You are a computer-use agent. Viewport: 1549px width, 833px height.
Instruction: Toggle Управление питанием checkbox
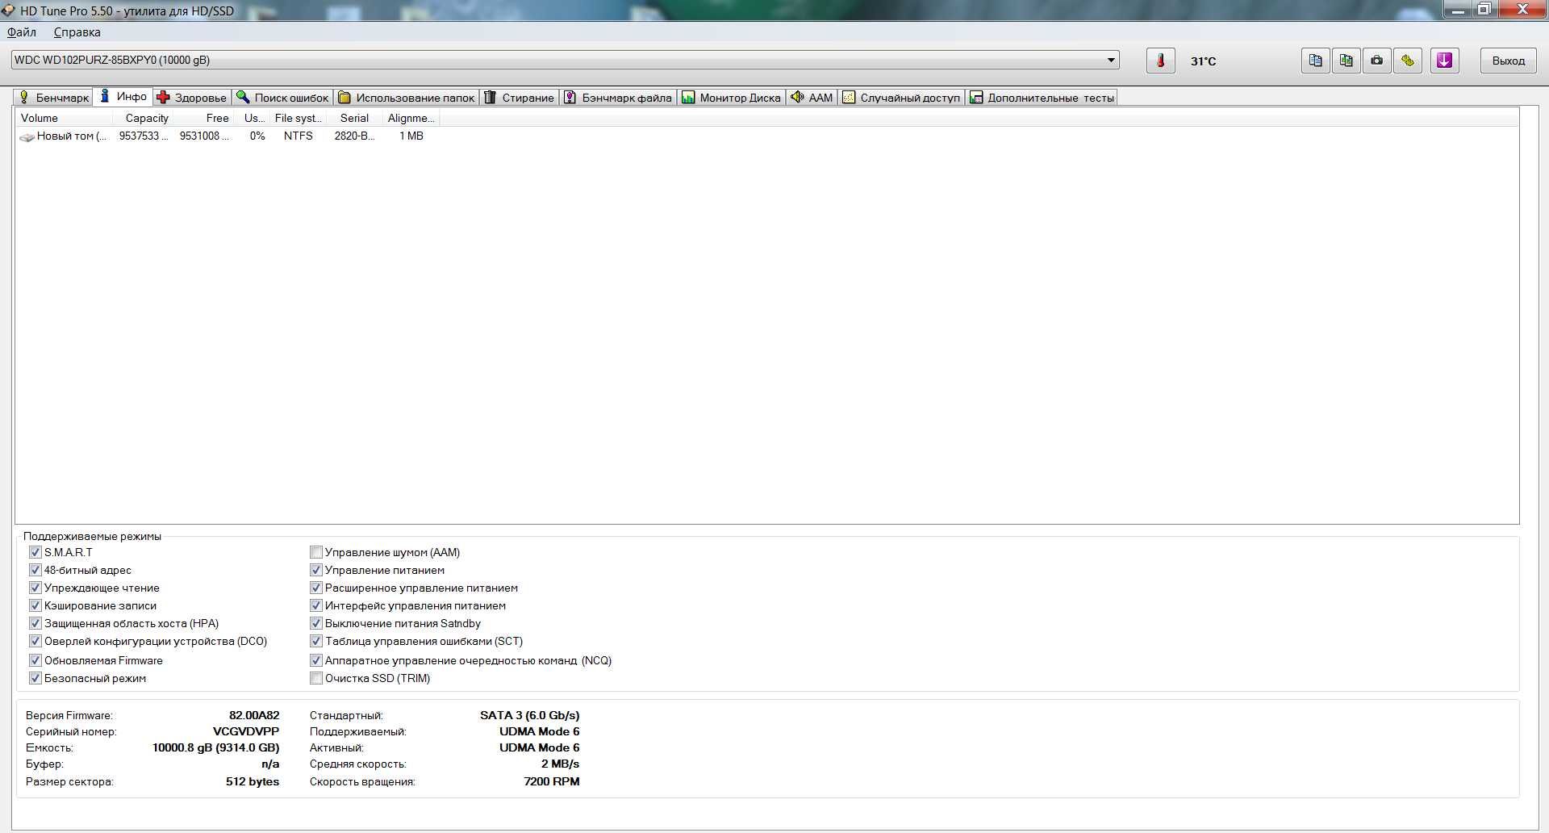click(x=316, y=570)
